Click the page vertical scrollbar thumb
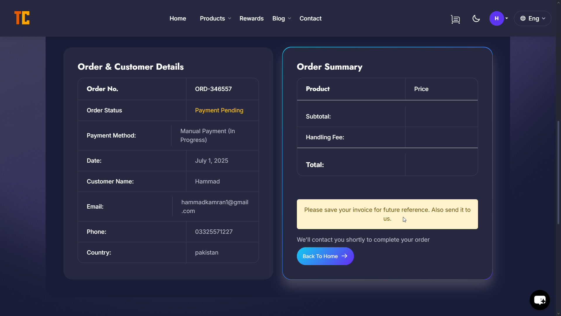This screenshot has width=561, height=316. (x=558, y=173)
